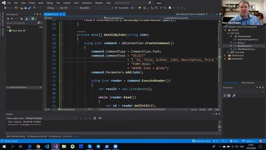Open File Explorer from the taskbar
Image resolution: width=266 pixels, height=150 pixels.
coord(64,146)
